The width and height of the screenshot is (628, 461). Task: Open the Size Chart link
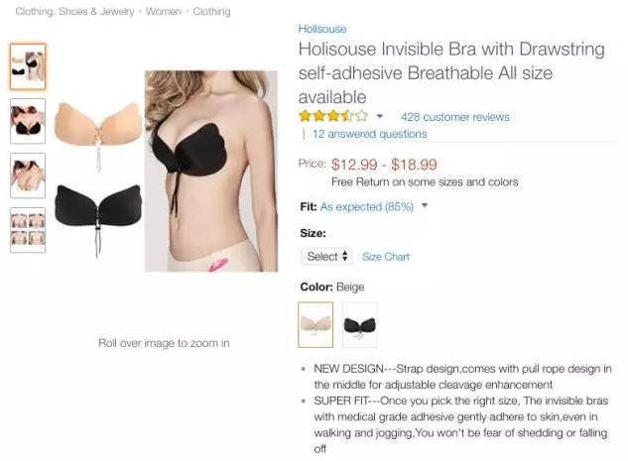[x=386, y=257]
